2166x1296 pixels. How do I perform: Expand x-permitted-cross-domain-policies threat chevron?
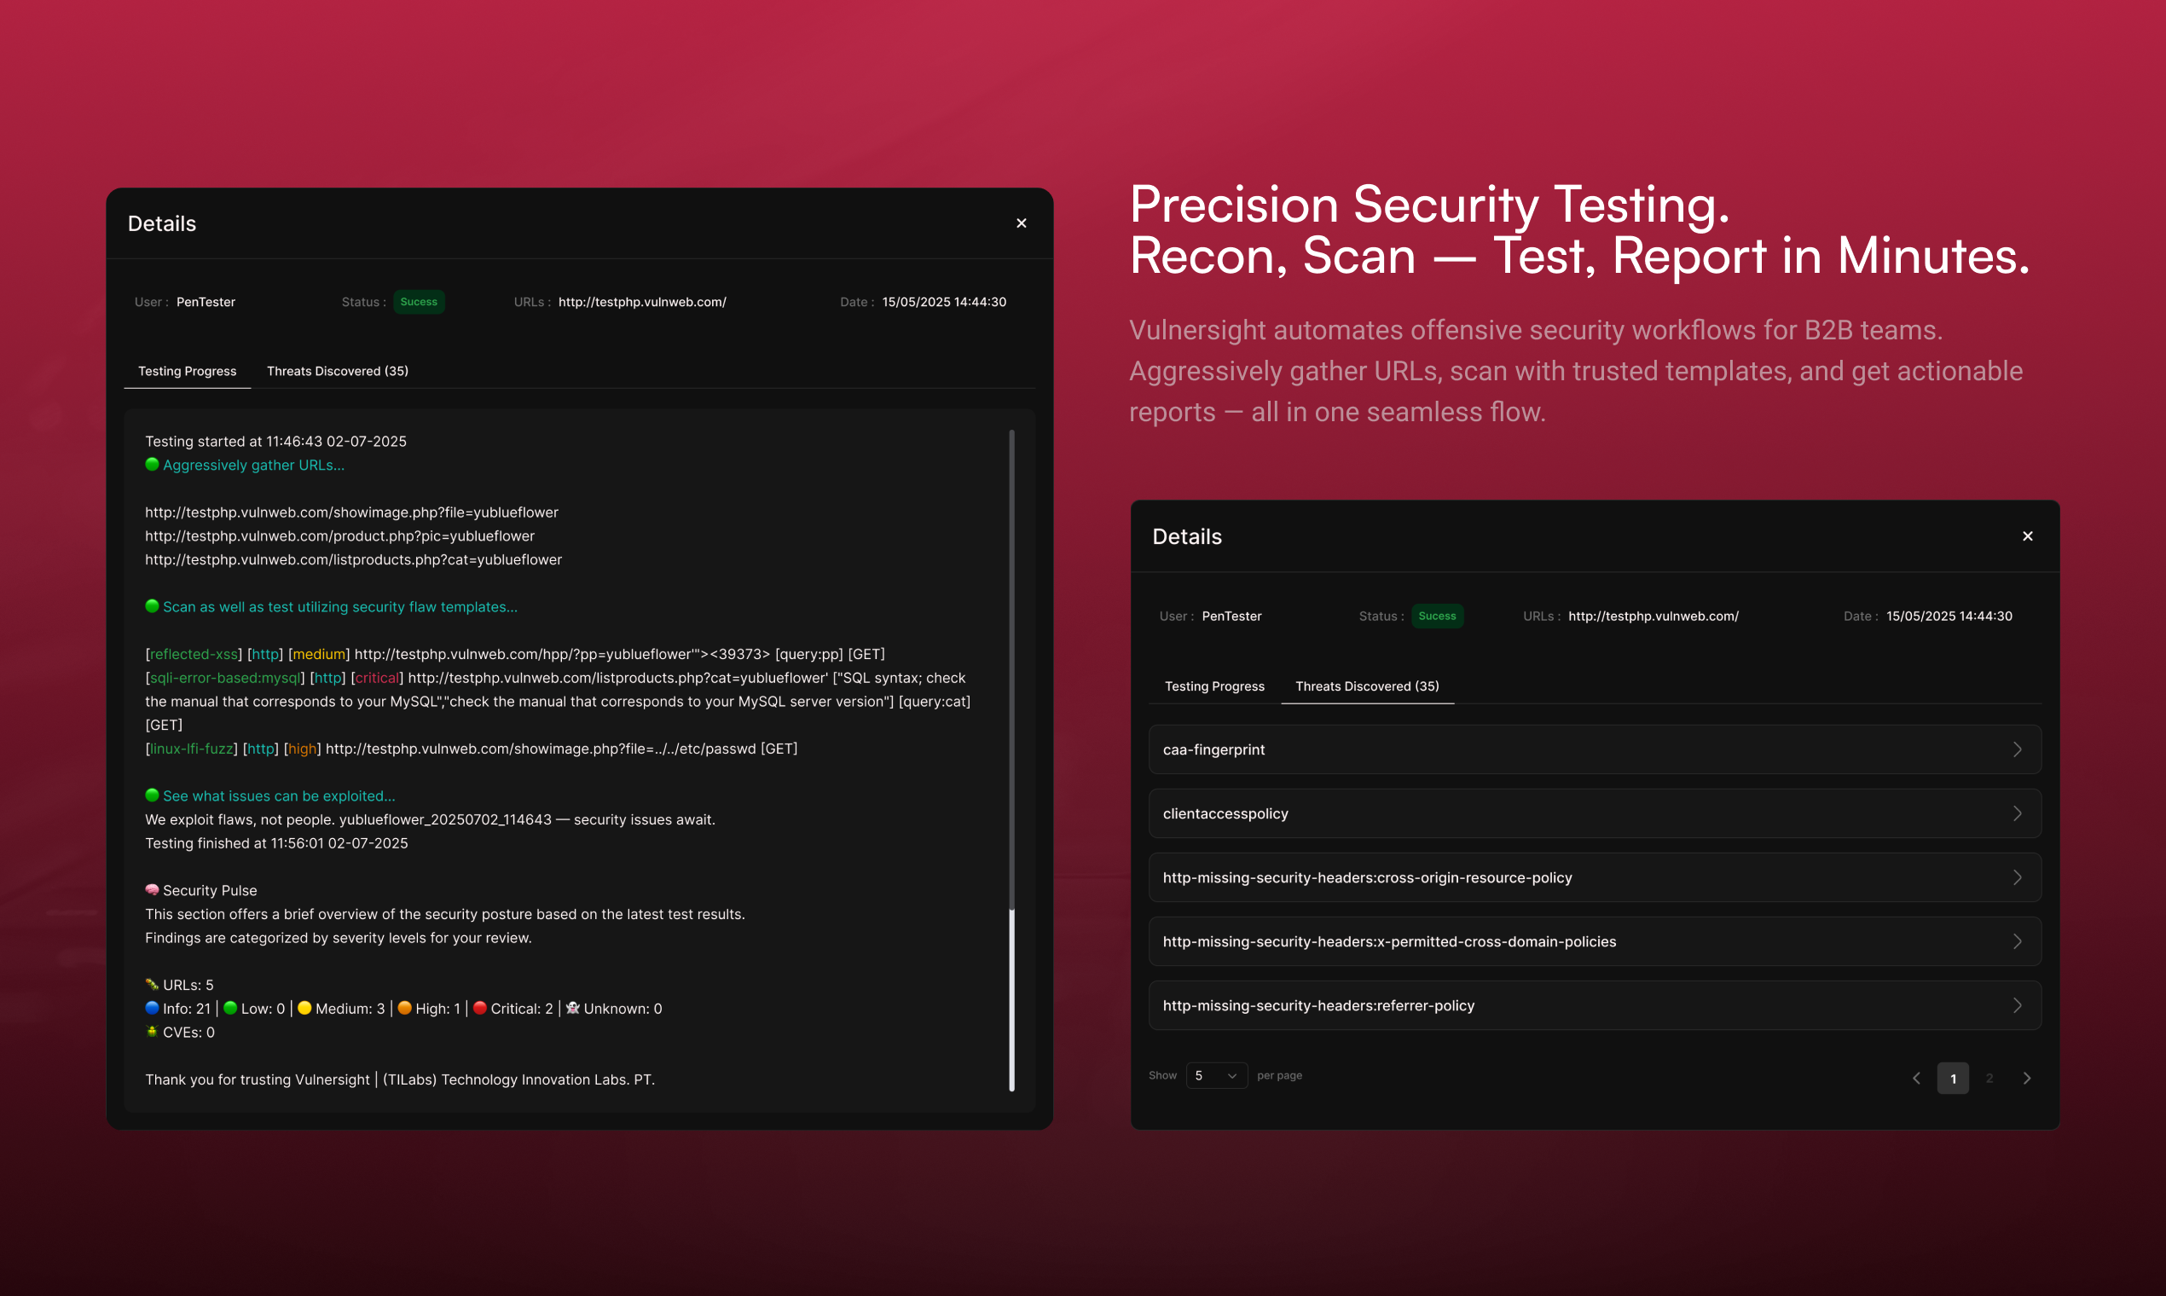coord(2017,941)
